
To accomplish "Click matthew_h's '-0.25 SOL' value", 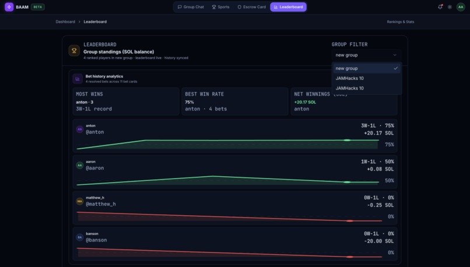I will pyautogui.click(x=380, y=205).
